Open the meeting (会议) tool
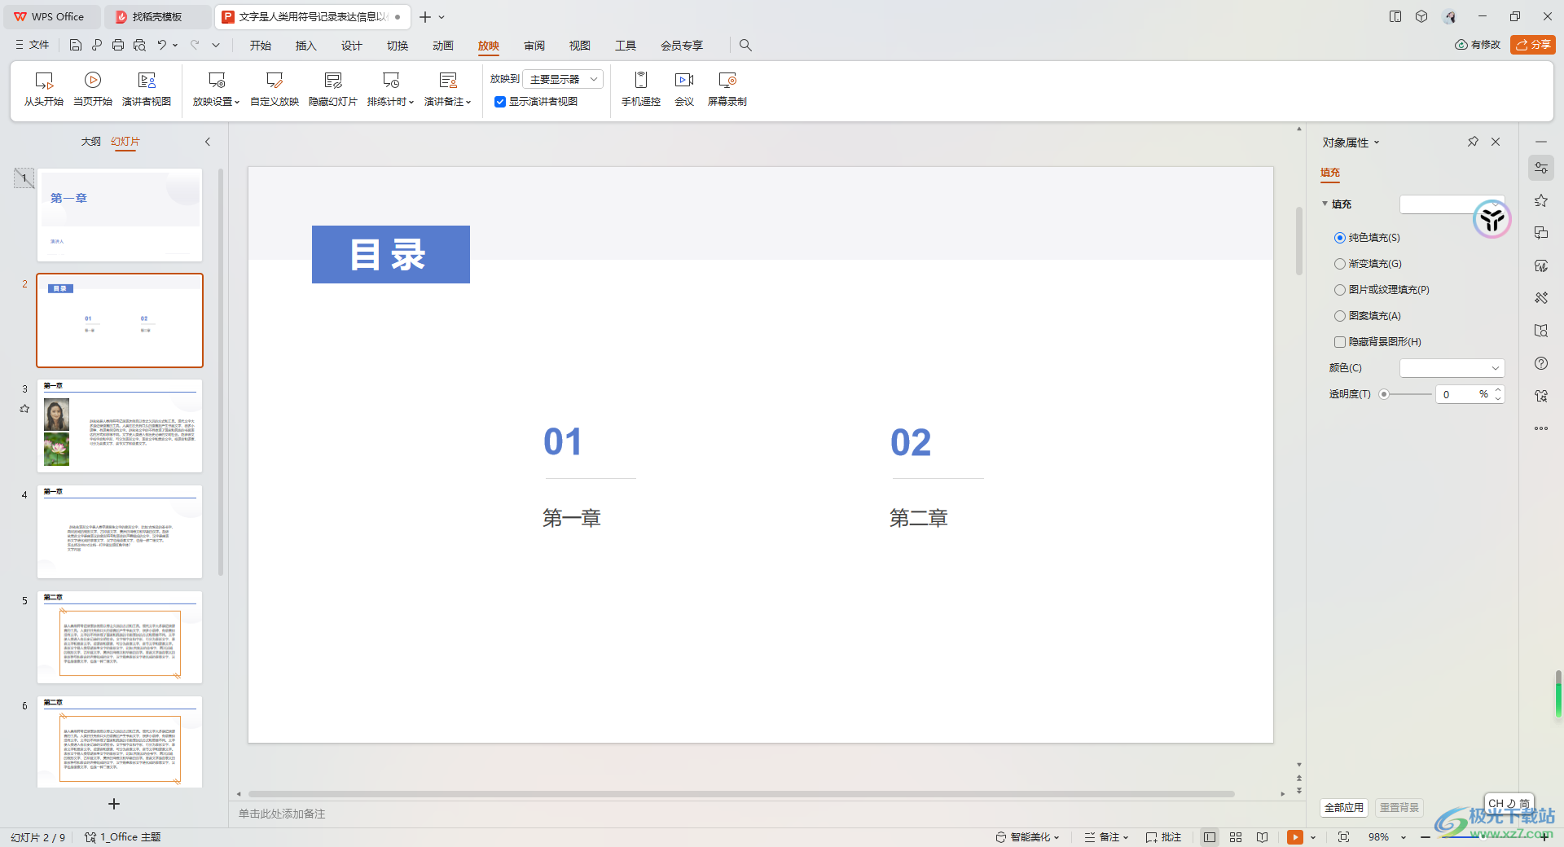The width and height of the screenshot is (1564, 847). pos(684,89)
